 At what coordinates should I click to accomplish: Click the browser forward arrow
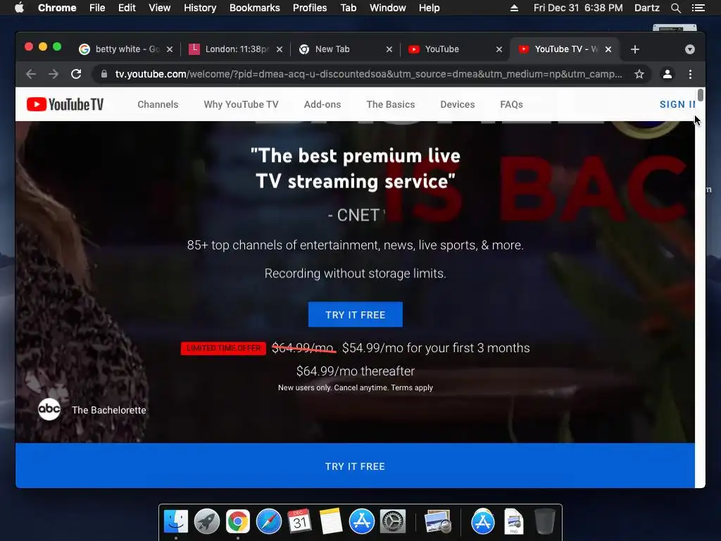[x=54, y=74]
